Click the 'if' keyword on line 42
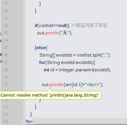This screenshot has width=127, height=125. click(x=36, y=26)
